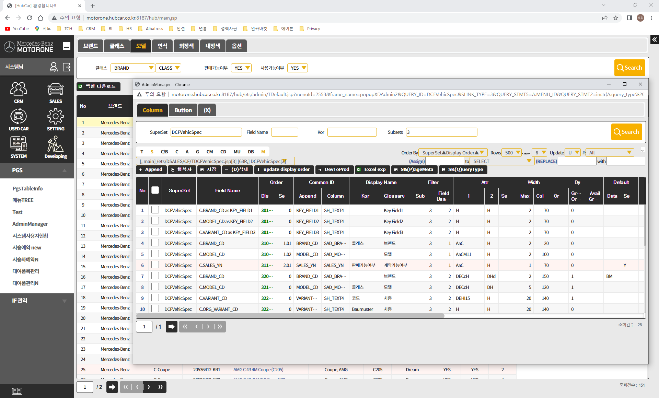This screenshot has height=398, width=659.
Task: Click the DevToProd button
Action: (x=334, y=169)
